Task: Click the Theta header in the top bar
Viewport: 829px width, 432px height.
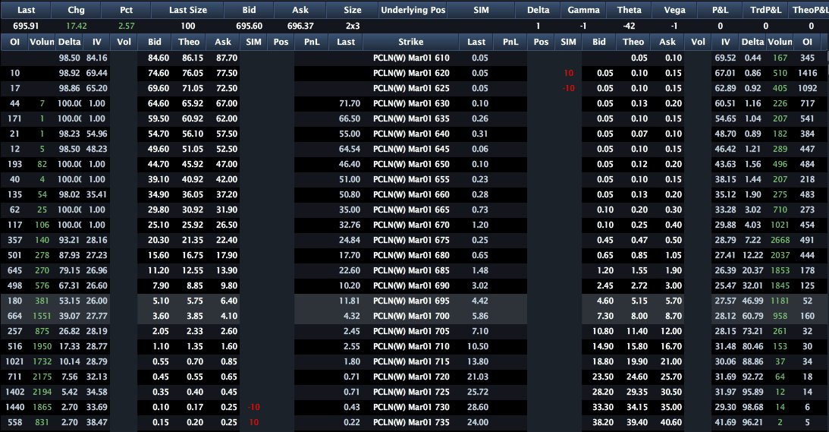Action: click(629, 10)
